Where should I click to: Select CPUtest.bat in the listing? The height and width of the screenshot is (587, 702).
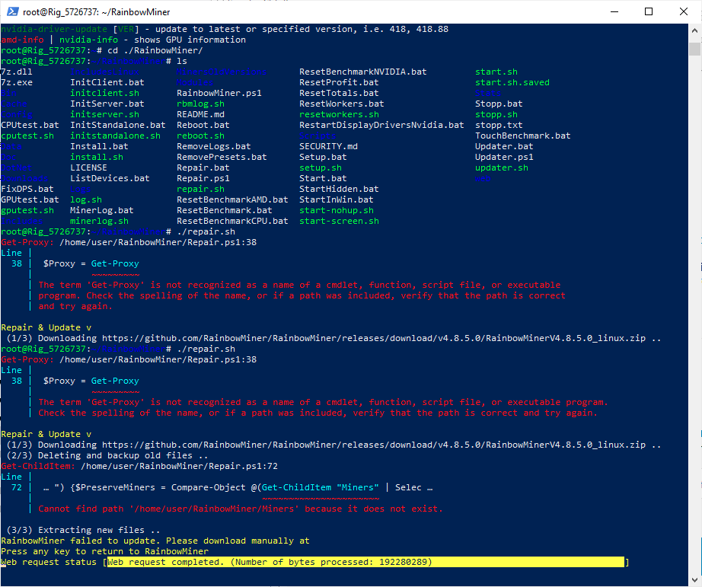pos(30,125)
